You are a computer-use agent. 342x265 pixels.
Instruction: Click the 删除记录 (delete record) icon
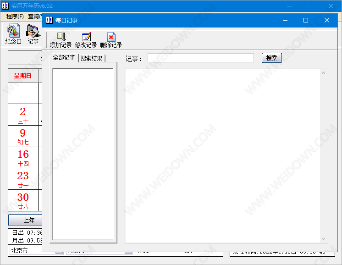click(111, 40)
